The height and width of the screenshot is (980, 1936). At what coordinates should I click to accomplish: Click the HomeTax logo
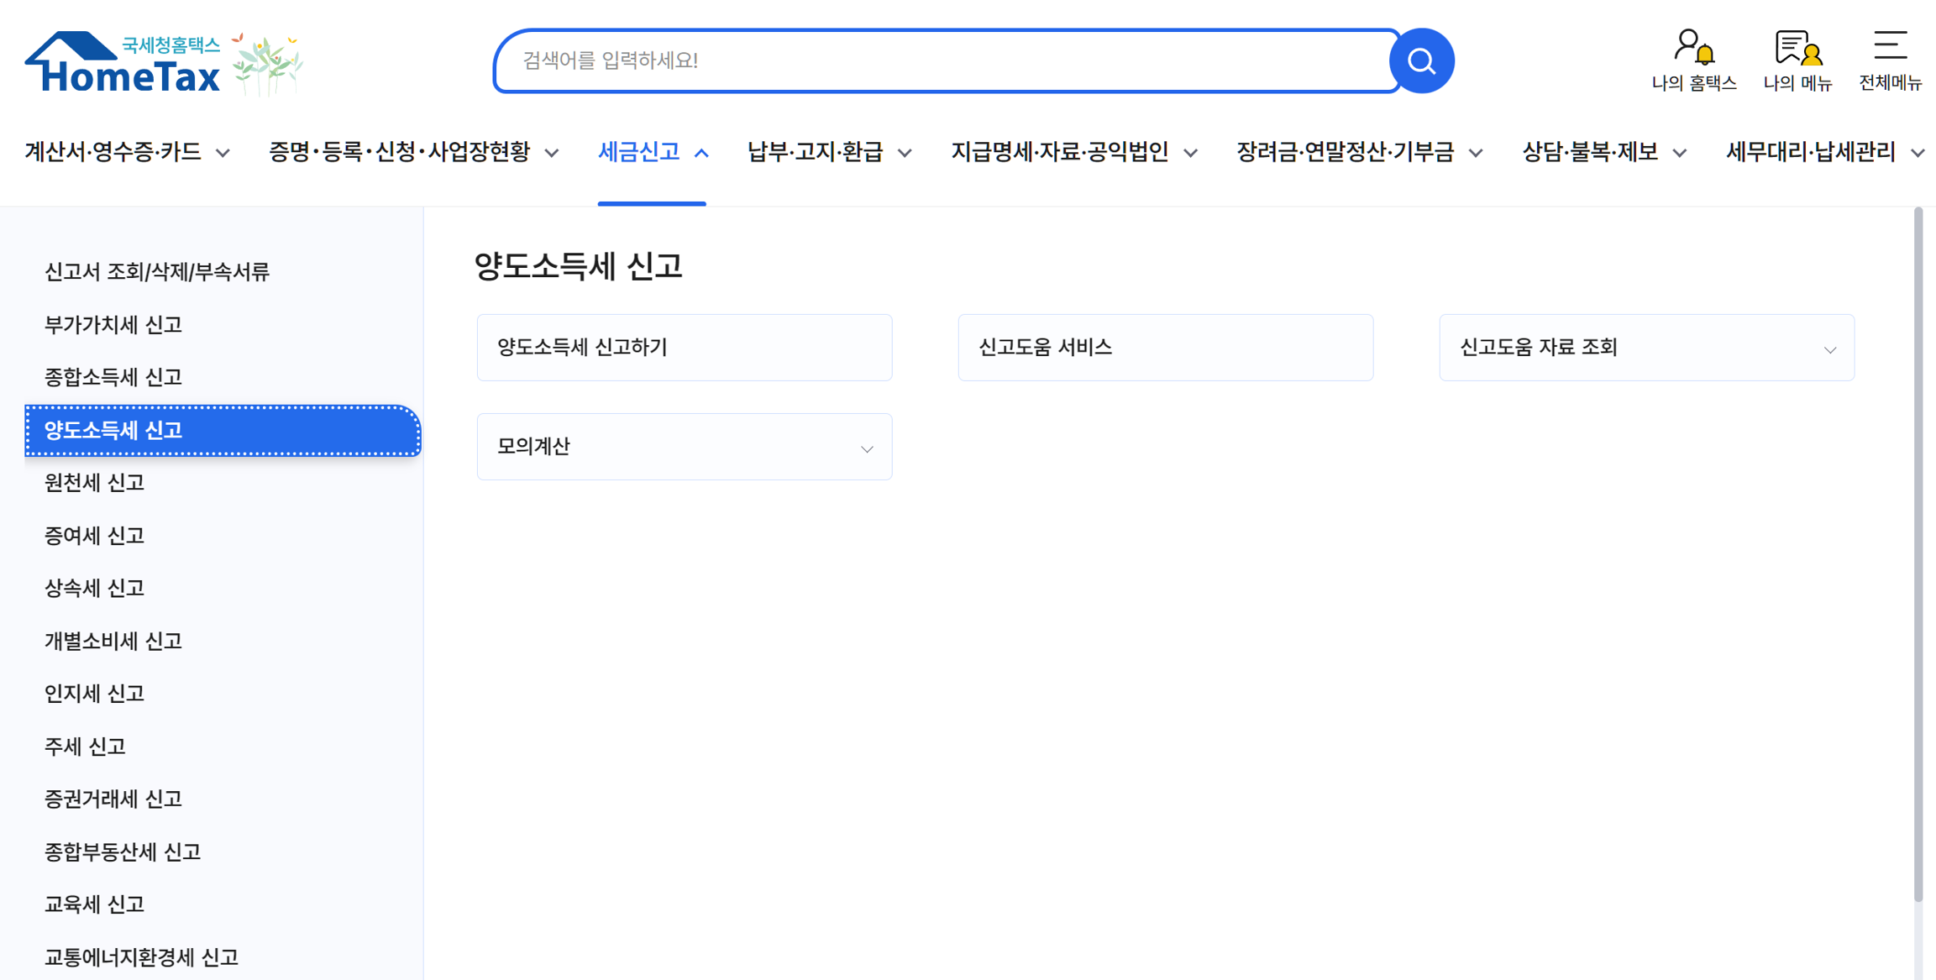pyautogui.click(x=165, y=63)
